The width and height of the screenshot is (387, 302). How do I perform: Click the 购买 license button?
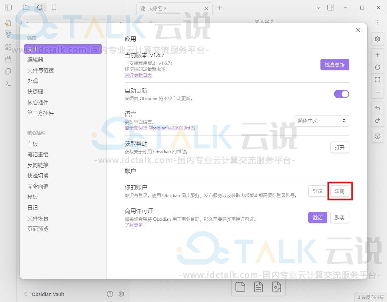[x=340, y=218]
